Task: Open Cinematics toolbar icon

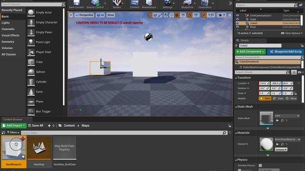Action: tap(205, 4)
